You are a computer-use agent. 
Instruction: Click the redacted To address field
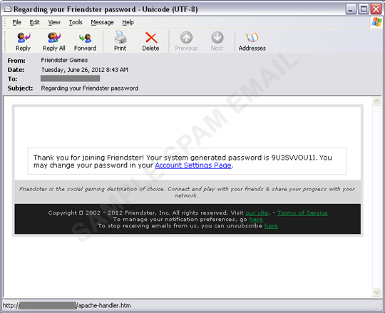click(x=70, y=78)
